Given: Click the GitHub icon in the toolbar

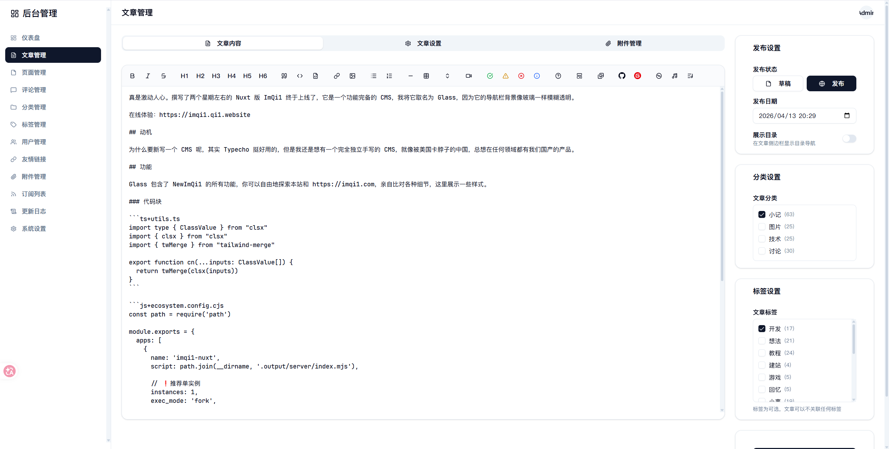Looking at the screenshot, I should [x=622, y=76].
